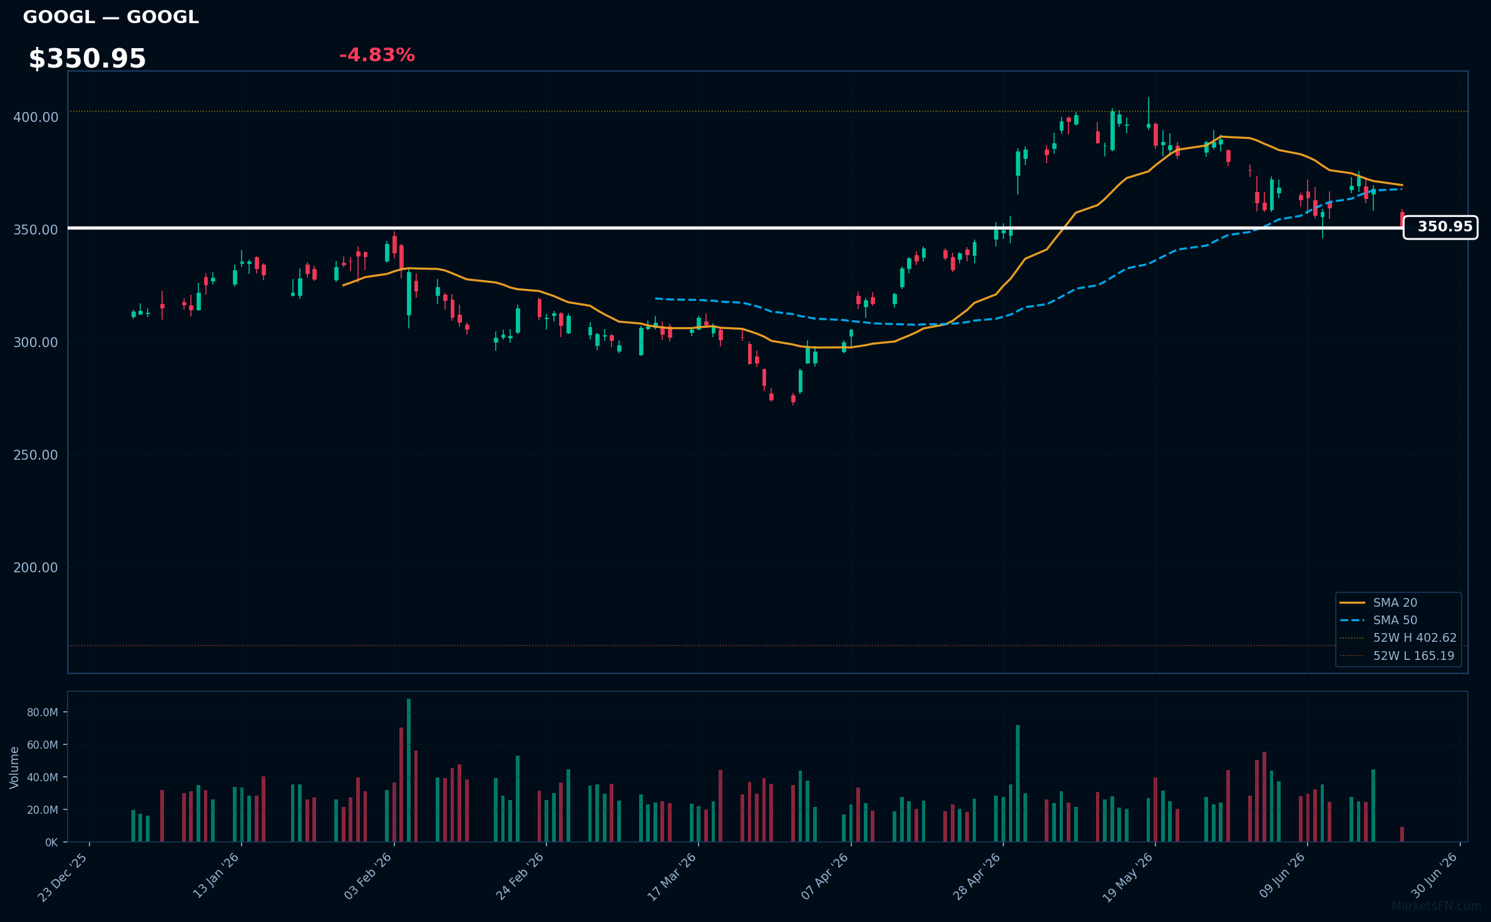
Task: Click the 19 May '26 date label
Action: click(x=1129, y=877)
